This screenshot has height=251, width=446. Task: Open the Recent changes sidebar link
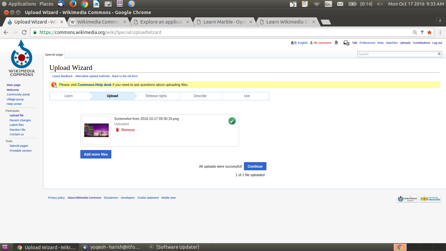pyautogui.click(x=20, y=120)
